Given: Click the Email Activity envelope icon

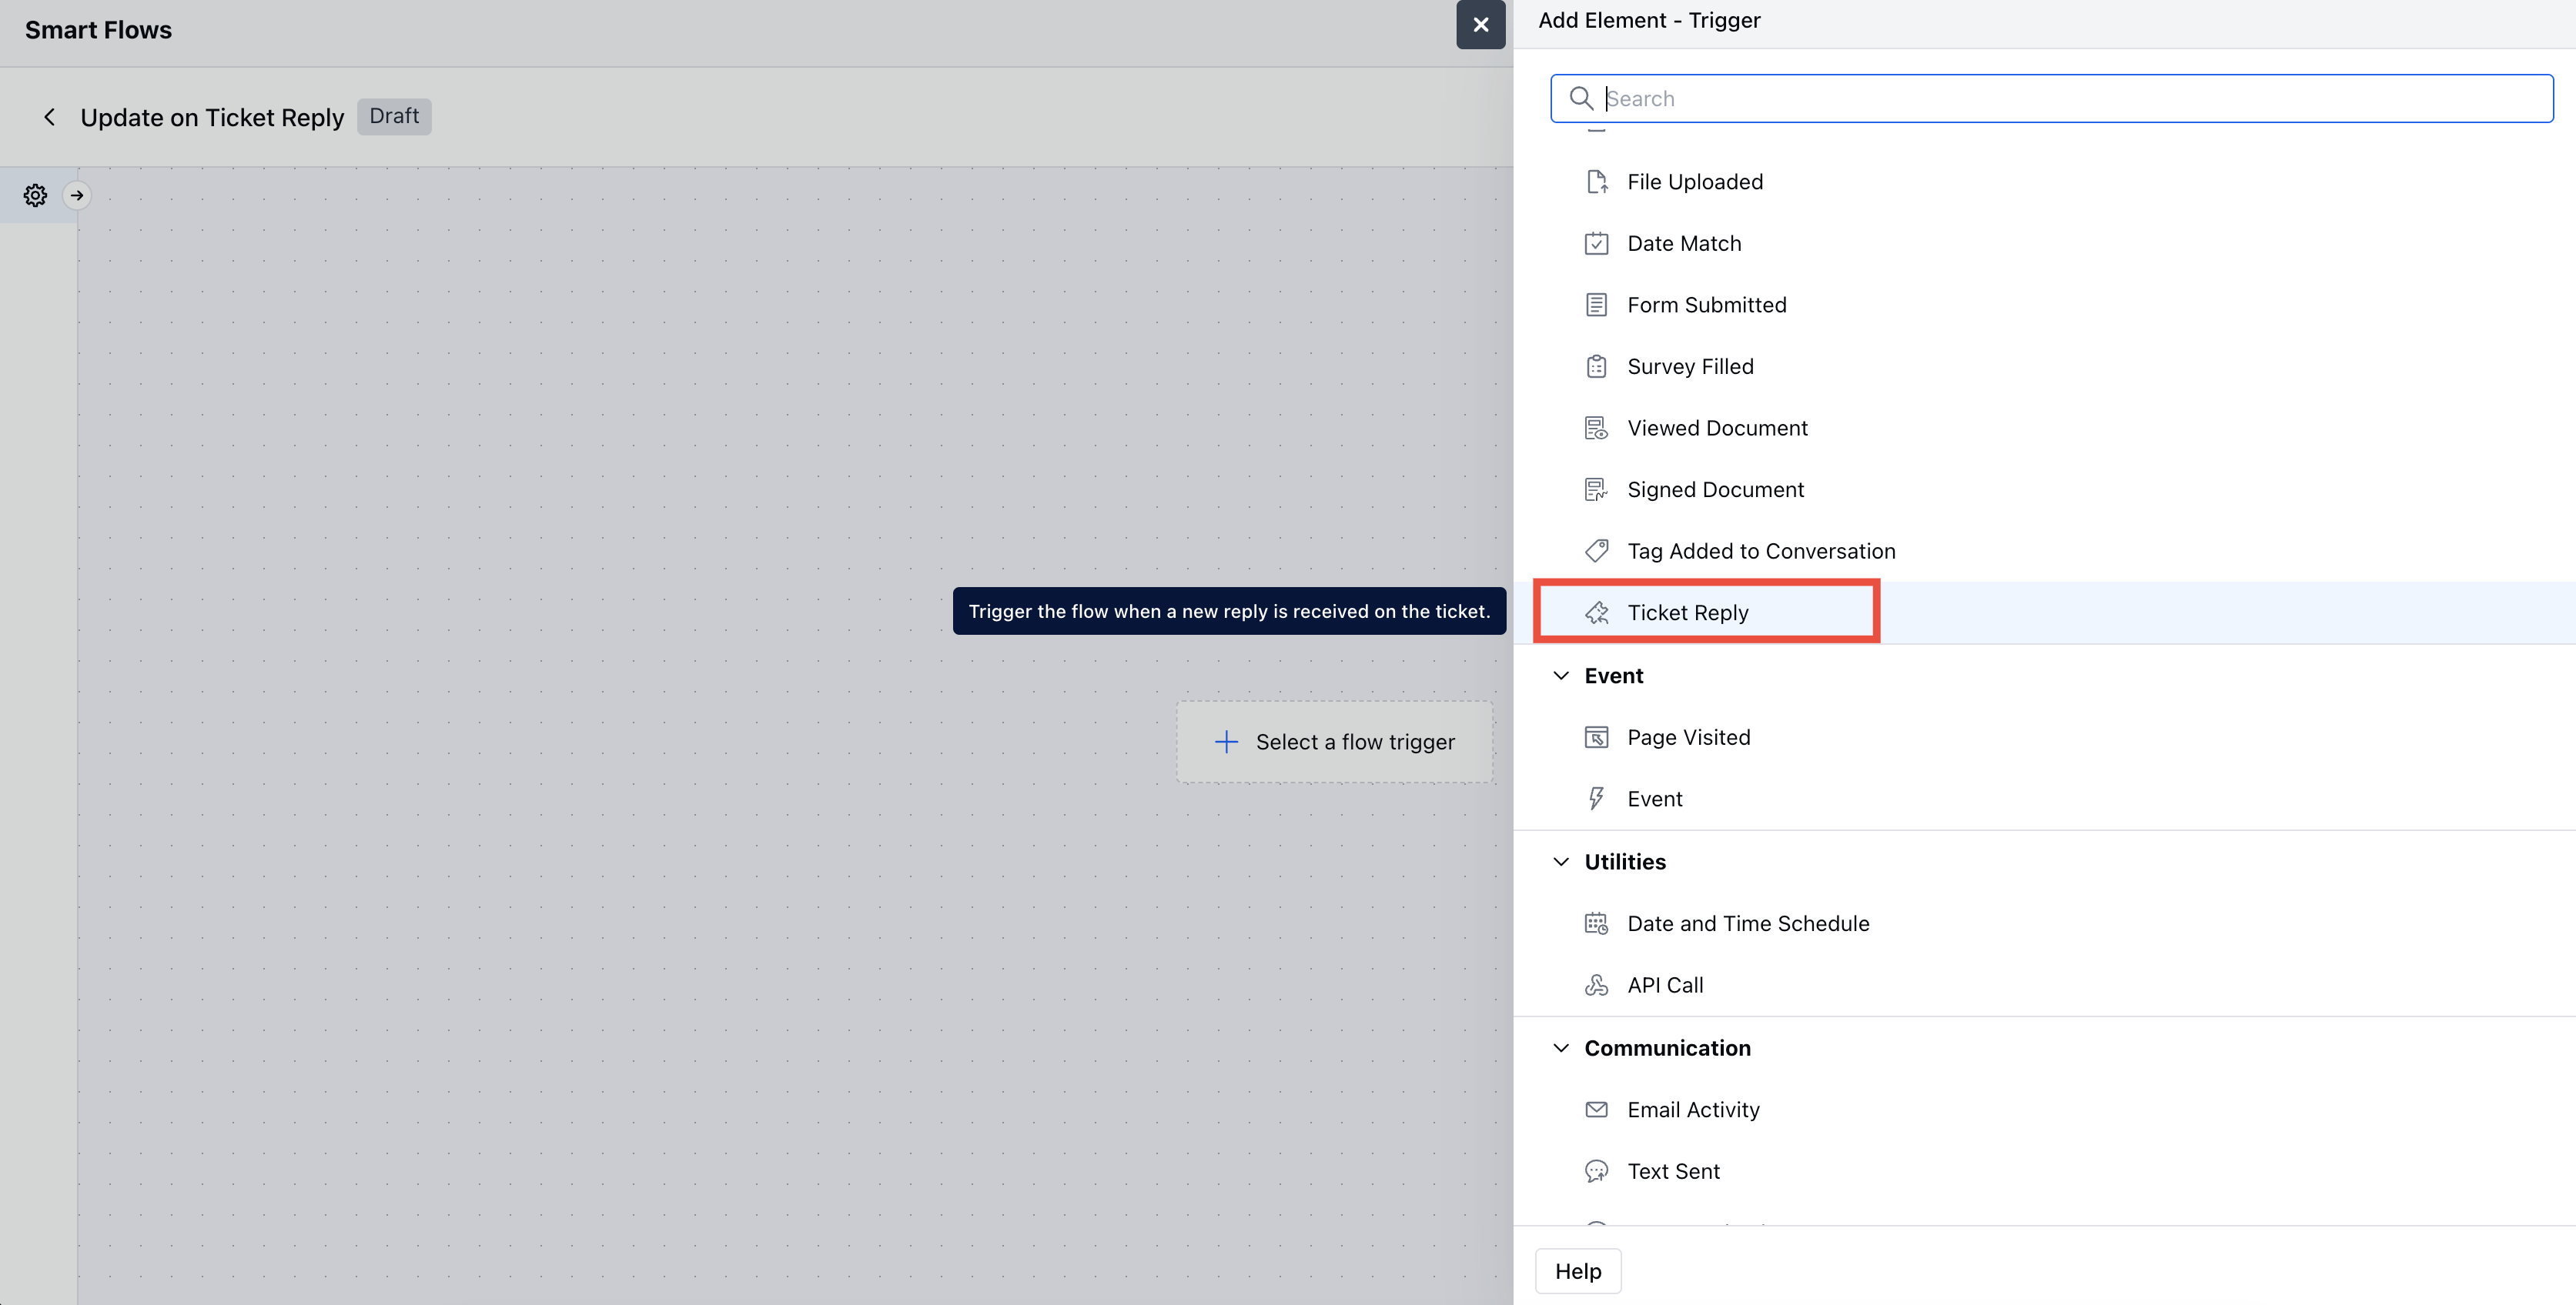Looking at the screenshot, I should pos(1597,1110).
